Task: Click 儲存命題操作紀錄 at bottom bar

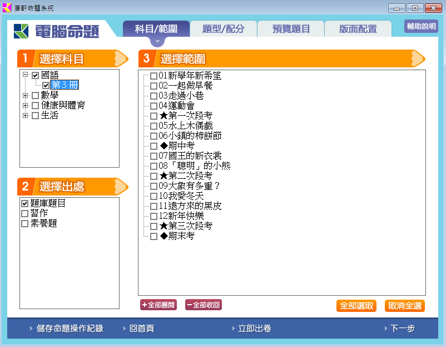Action: pos(70,329)
